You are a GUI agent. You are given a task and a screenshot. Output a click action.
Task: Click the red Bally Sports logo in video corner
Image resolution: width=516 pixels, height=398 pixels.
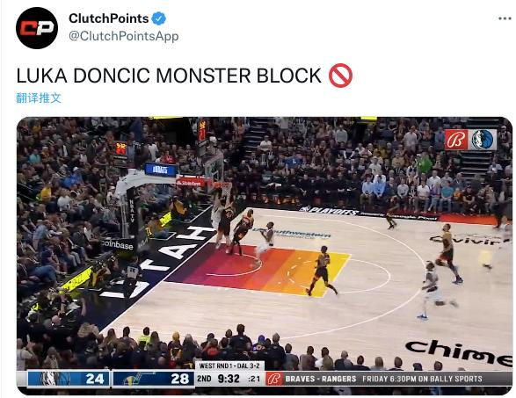(456, 140)
